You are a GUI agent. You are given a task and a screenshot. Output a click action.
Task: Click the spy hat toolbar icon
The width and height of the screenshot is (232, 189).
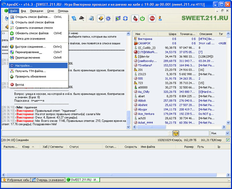coord(82,18)
